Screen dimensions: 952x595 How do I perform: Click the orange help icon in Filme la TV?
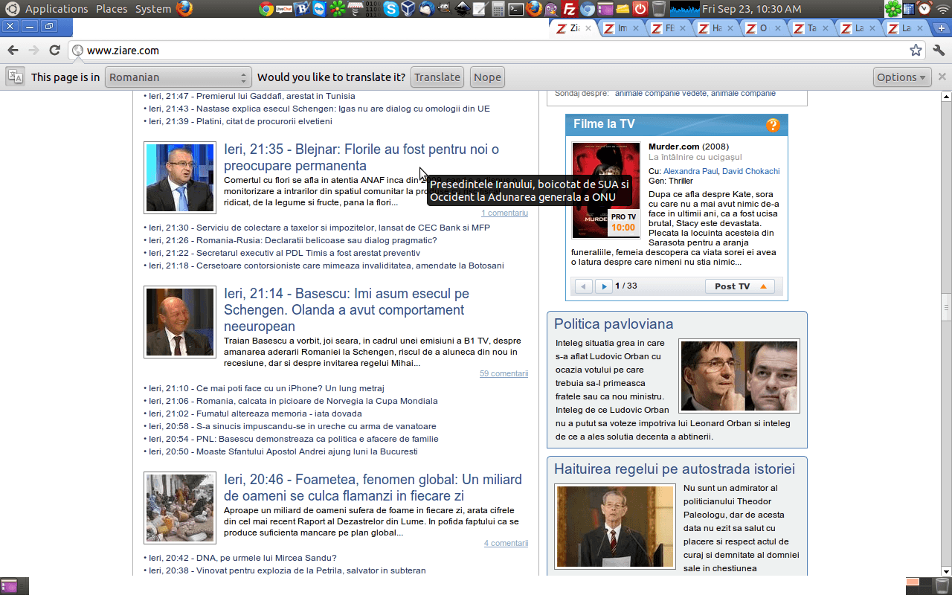tap(773, 125)
